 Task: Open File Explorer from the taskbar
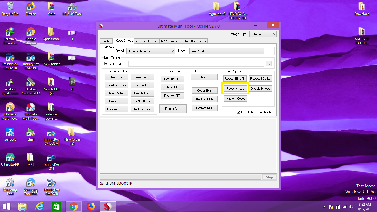pos(22,206)
